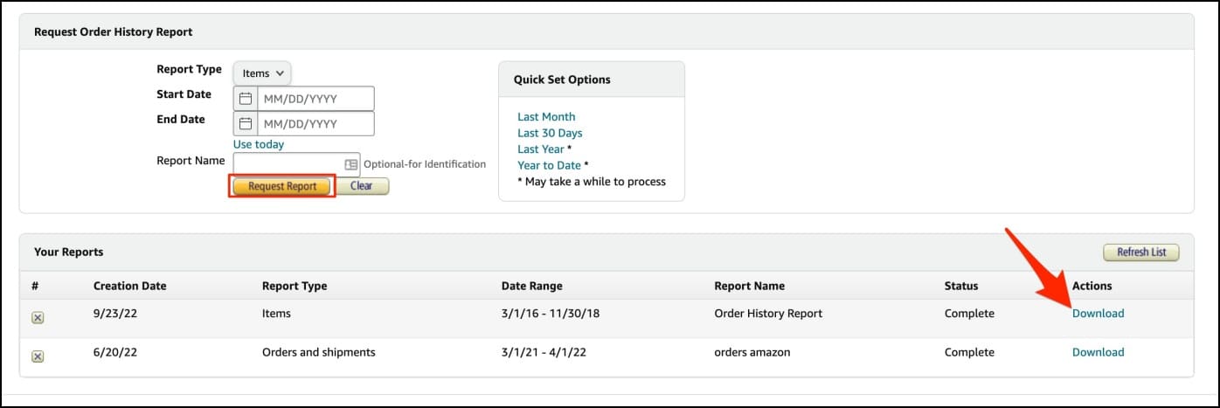Download the orders amazon report
Viewport: 1220px width, 408px height.
[1098, 352]
